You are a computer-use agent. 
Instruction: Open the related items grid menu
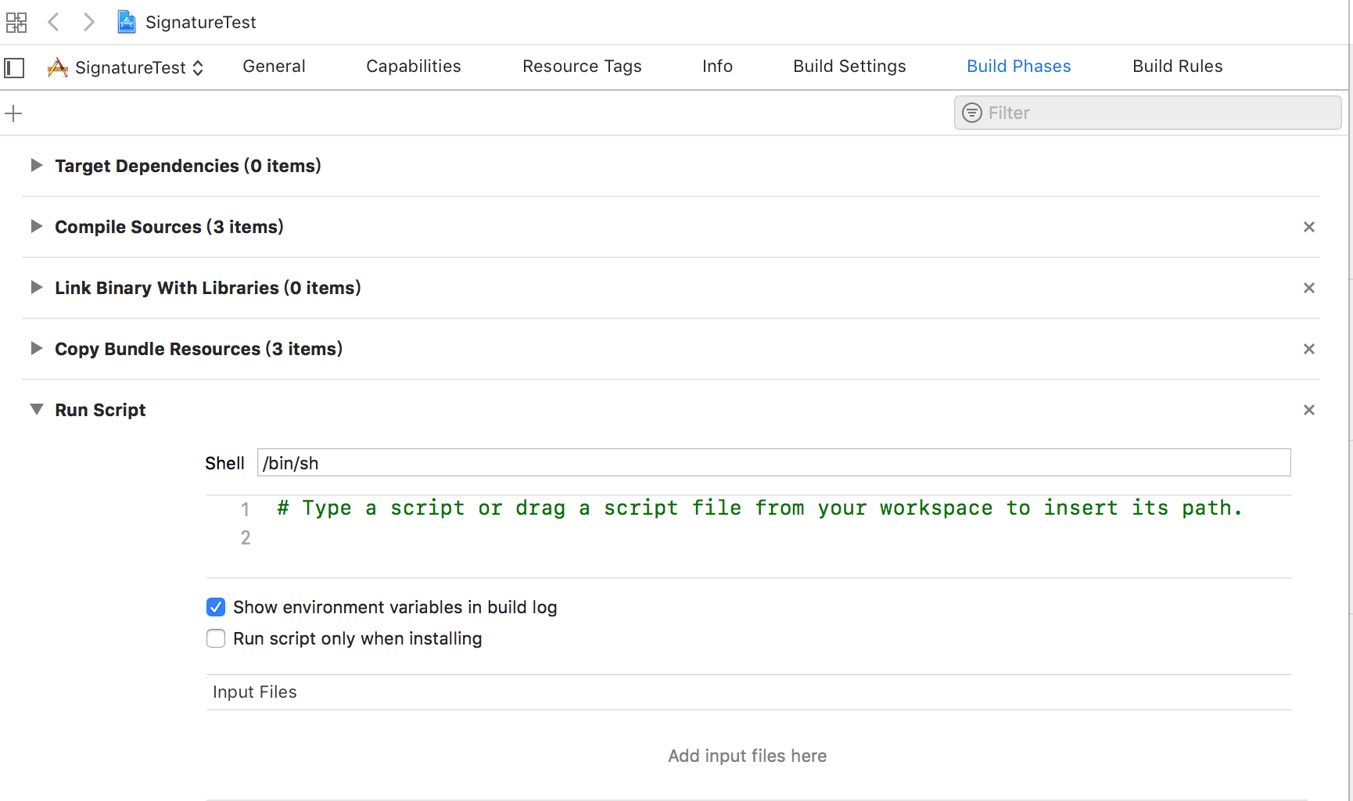pos(16,23)
